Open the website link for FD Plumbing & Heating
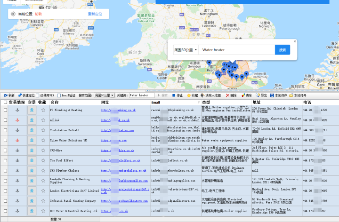Viewport: 339px width, 222px height. tap(118, 110)
